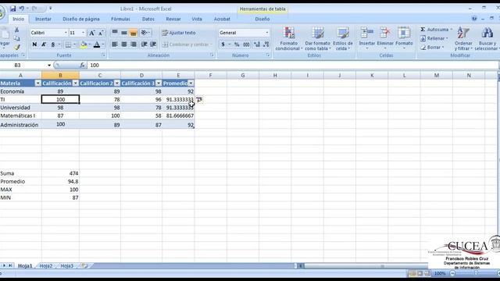Click the decrease decimals icon
Screen dimensions: 500x281
[266, 44]
